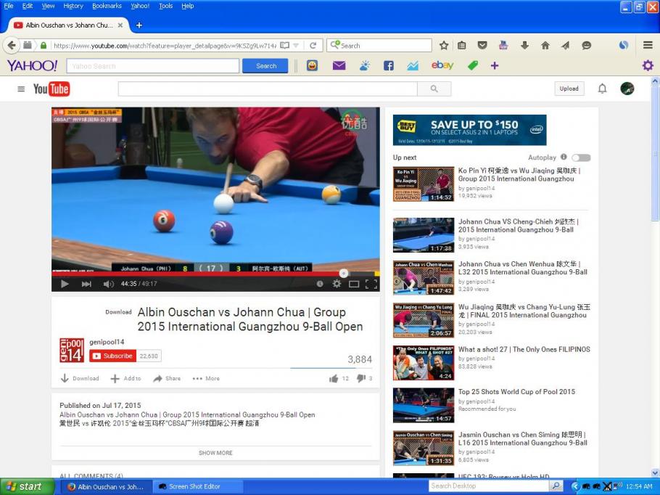The image size is (660, 495).
Task: Play the video with the play button
Action: (x=65, y=284)
